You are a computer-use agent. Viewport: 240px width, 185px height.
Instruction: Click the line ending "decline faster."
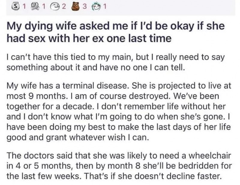[114, 176]
